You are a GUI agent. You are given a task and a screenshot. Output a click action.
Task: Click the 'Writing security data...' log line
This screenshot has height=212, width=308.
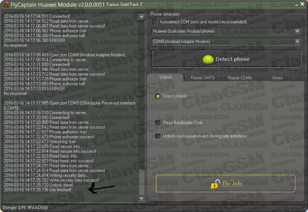click(x=46, y=175)
